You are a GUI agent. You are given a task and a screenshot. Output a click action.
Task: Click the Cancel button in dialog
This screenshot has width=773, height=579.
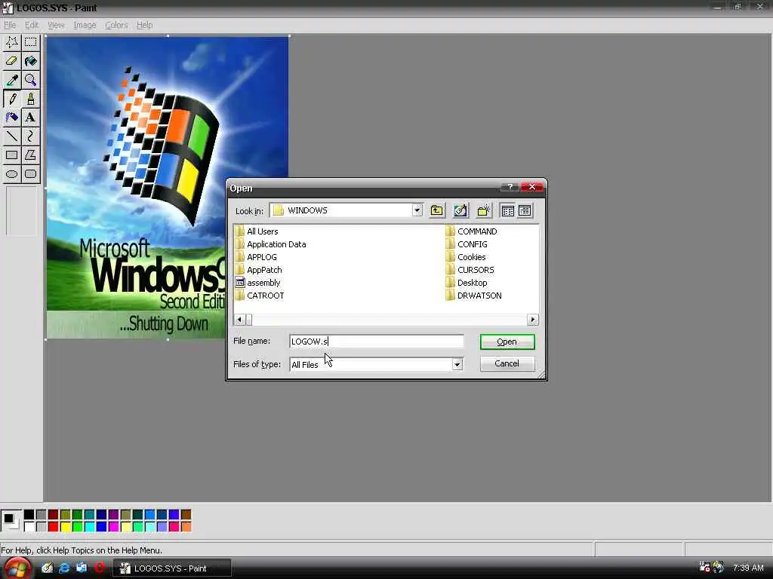click(x=507, y=363)
